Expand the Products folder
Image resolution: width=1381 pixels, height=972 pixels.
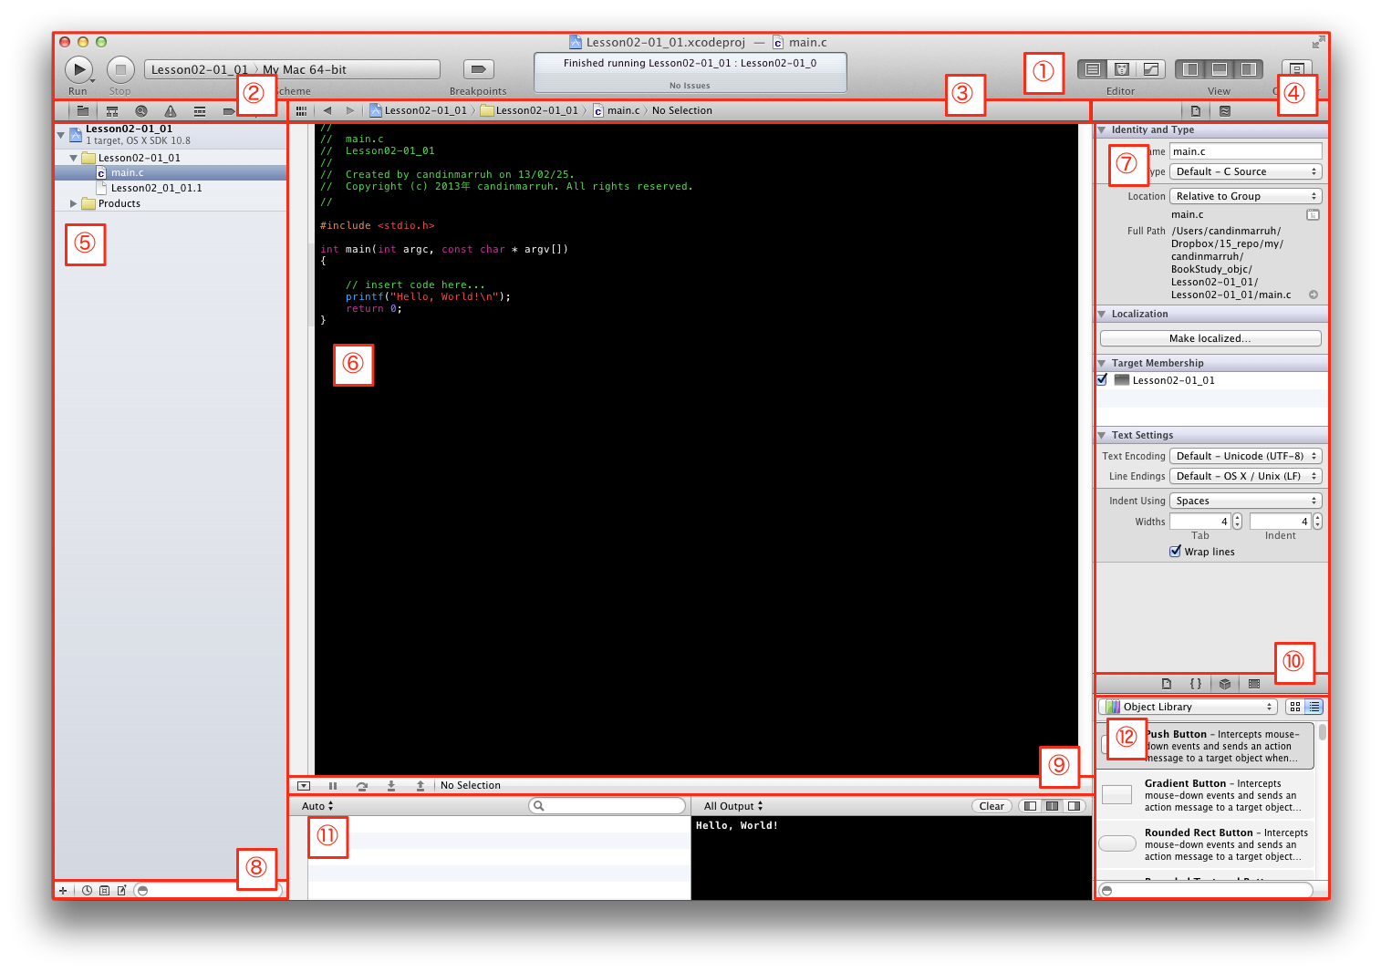click(x=74, y=203)
